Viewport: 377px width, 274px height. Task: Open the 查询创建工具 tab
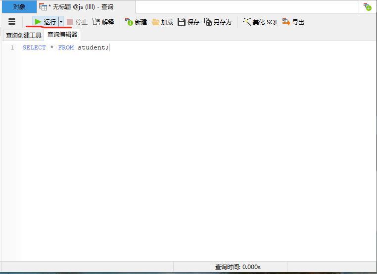coord(24,35)
